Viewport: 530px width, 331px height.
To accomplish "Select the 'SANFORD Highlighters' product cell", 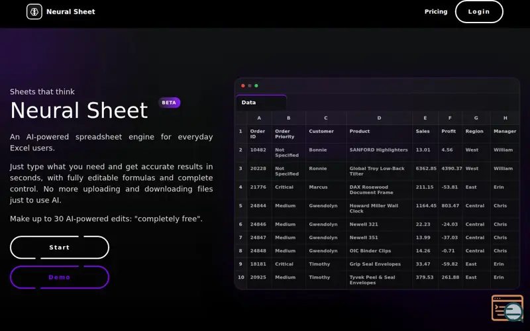I will 379,153.
